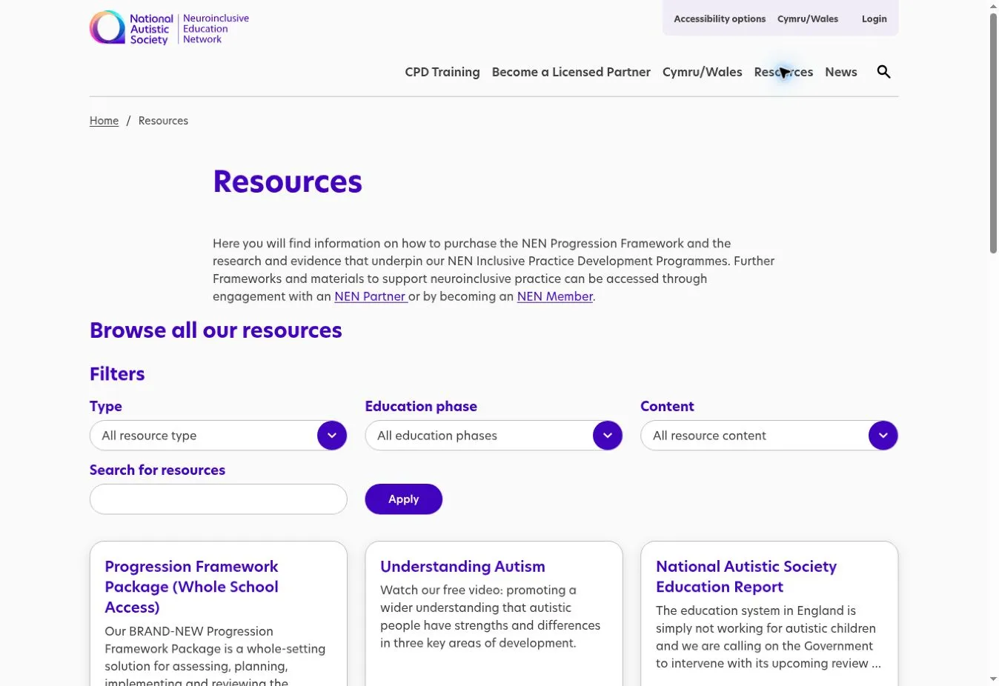The image size is (999, 686).
Task: Open CPD Training menu item
Action: 442,72
